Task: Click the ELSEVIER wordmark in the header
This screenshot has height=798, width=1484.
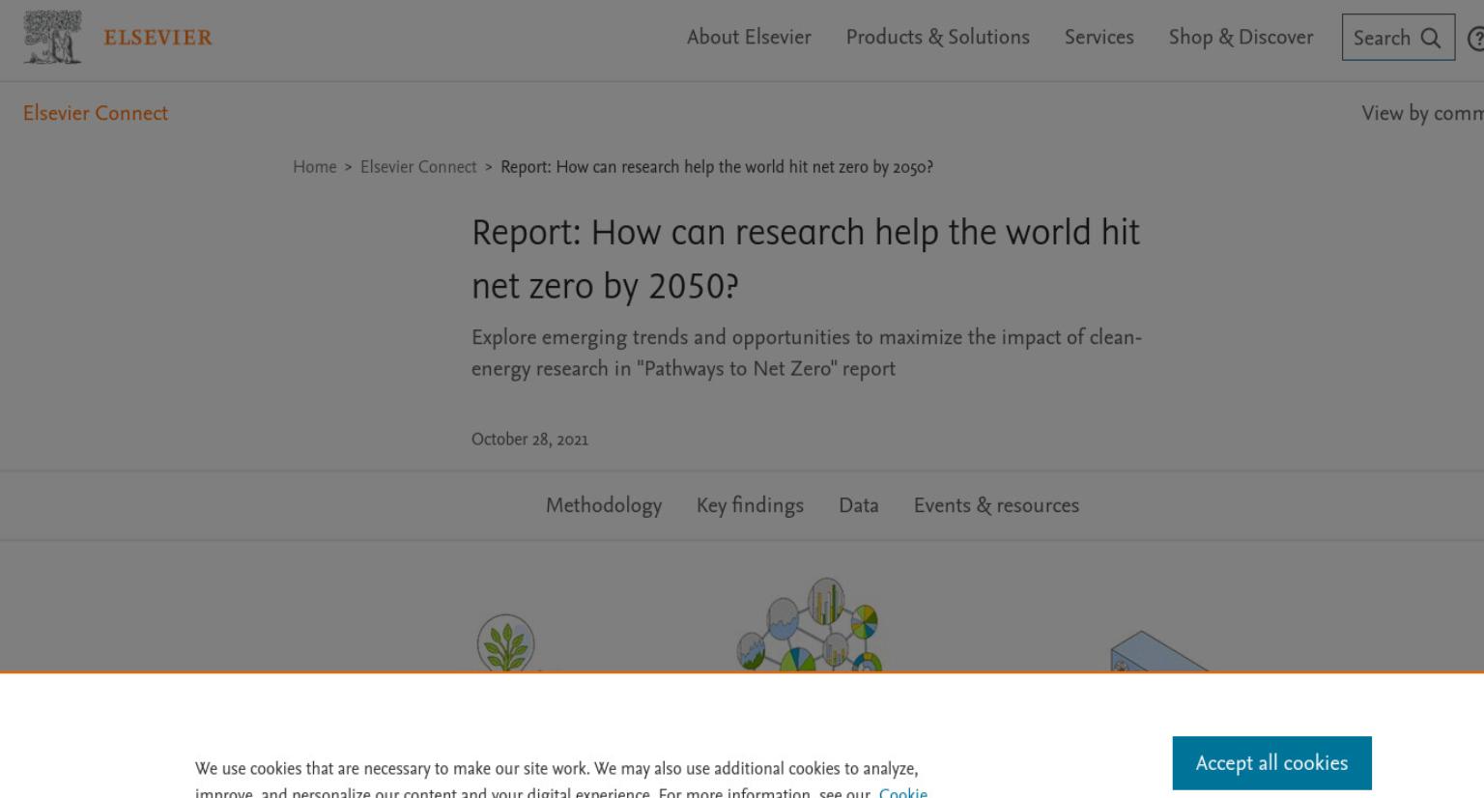Action: [x=157, y=38]
